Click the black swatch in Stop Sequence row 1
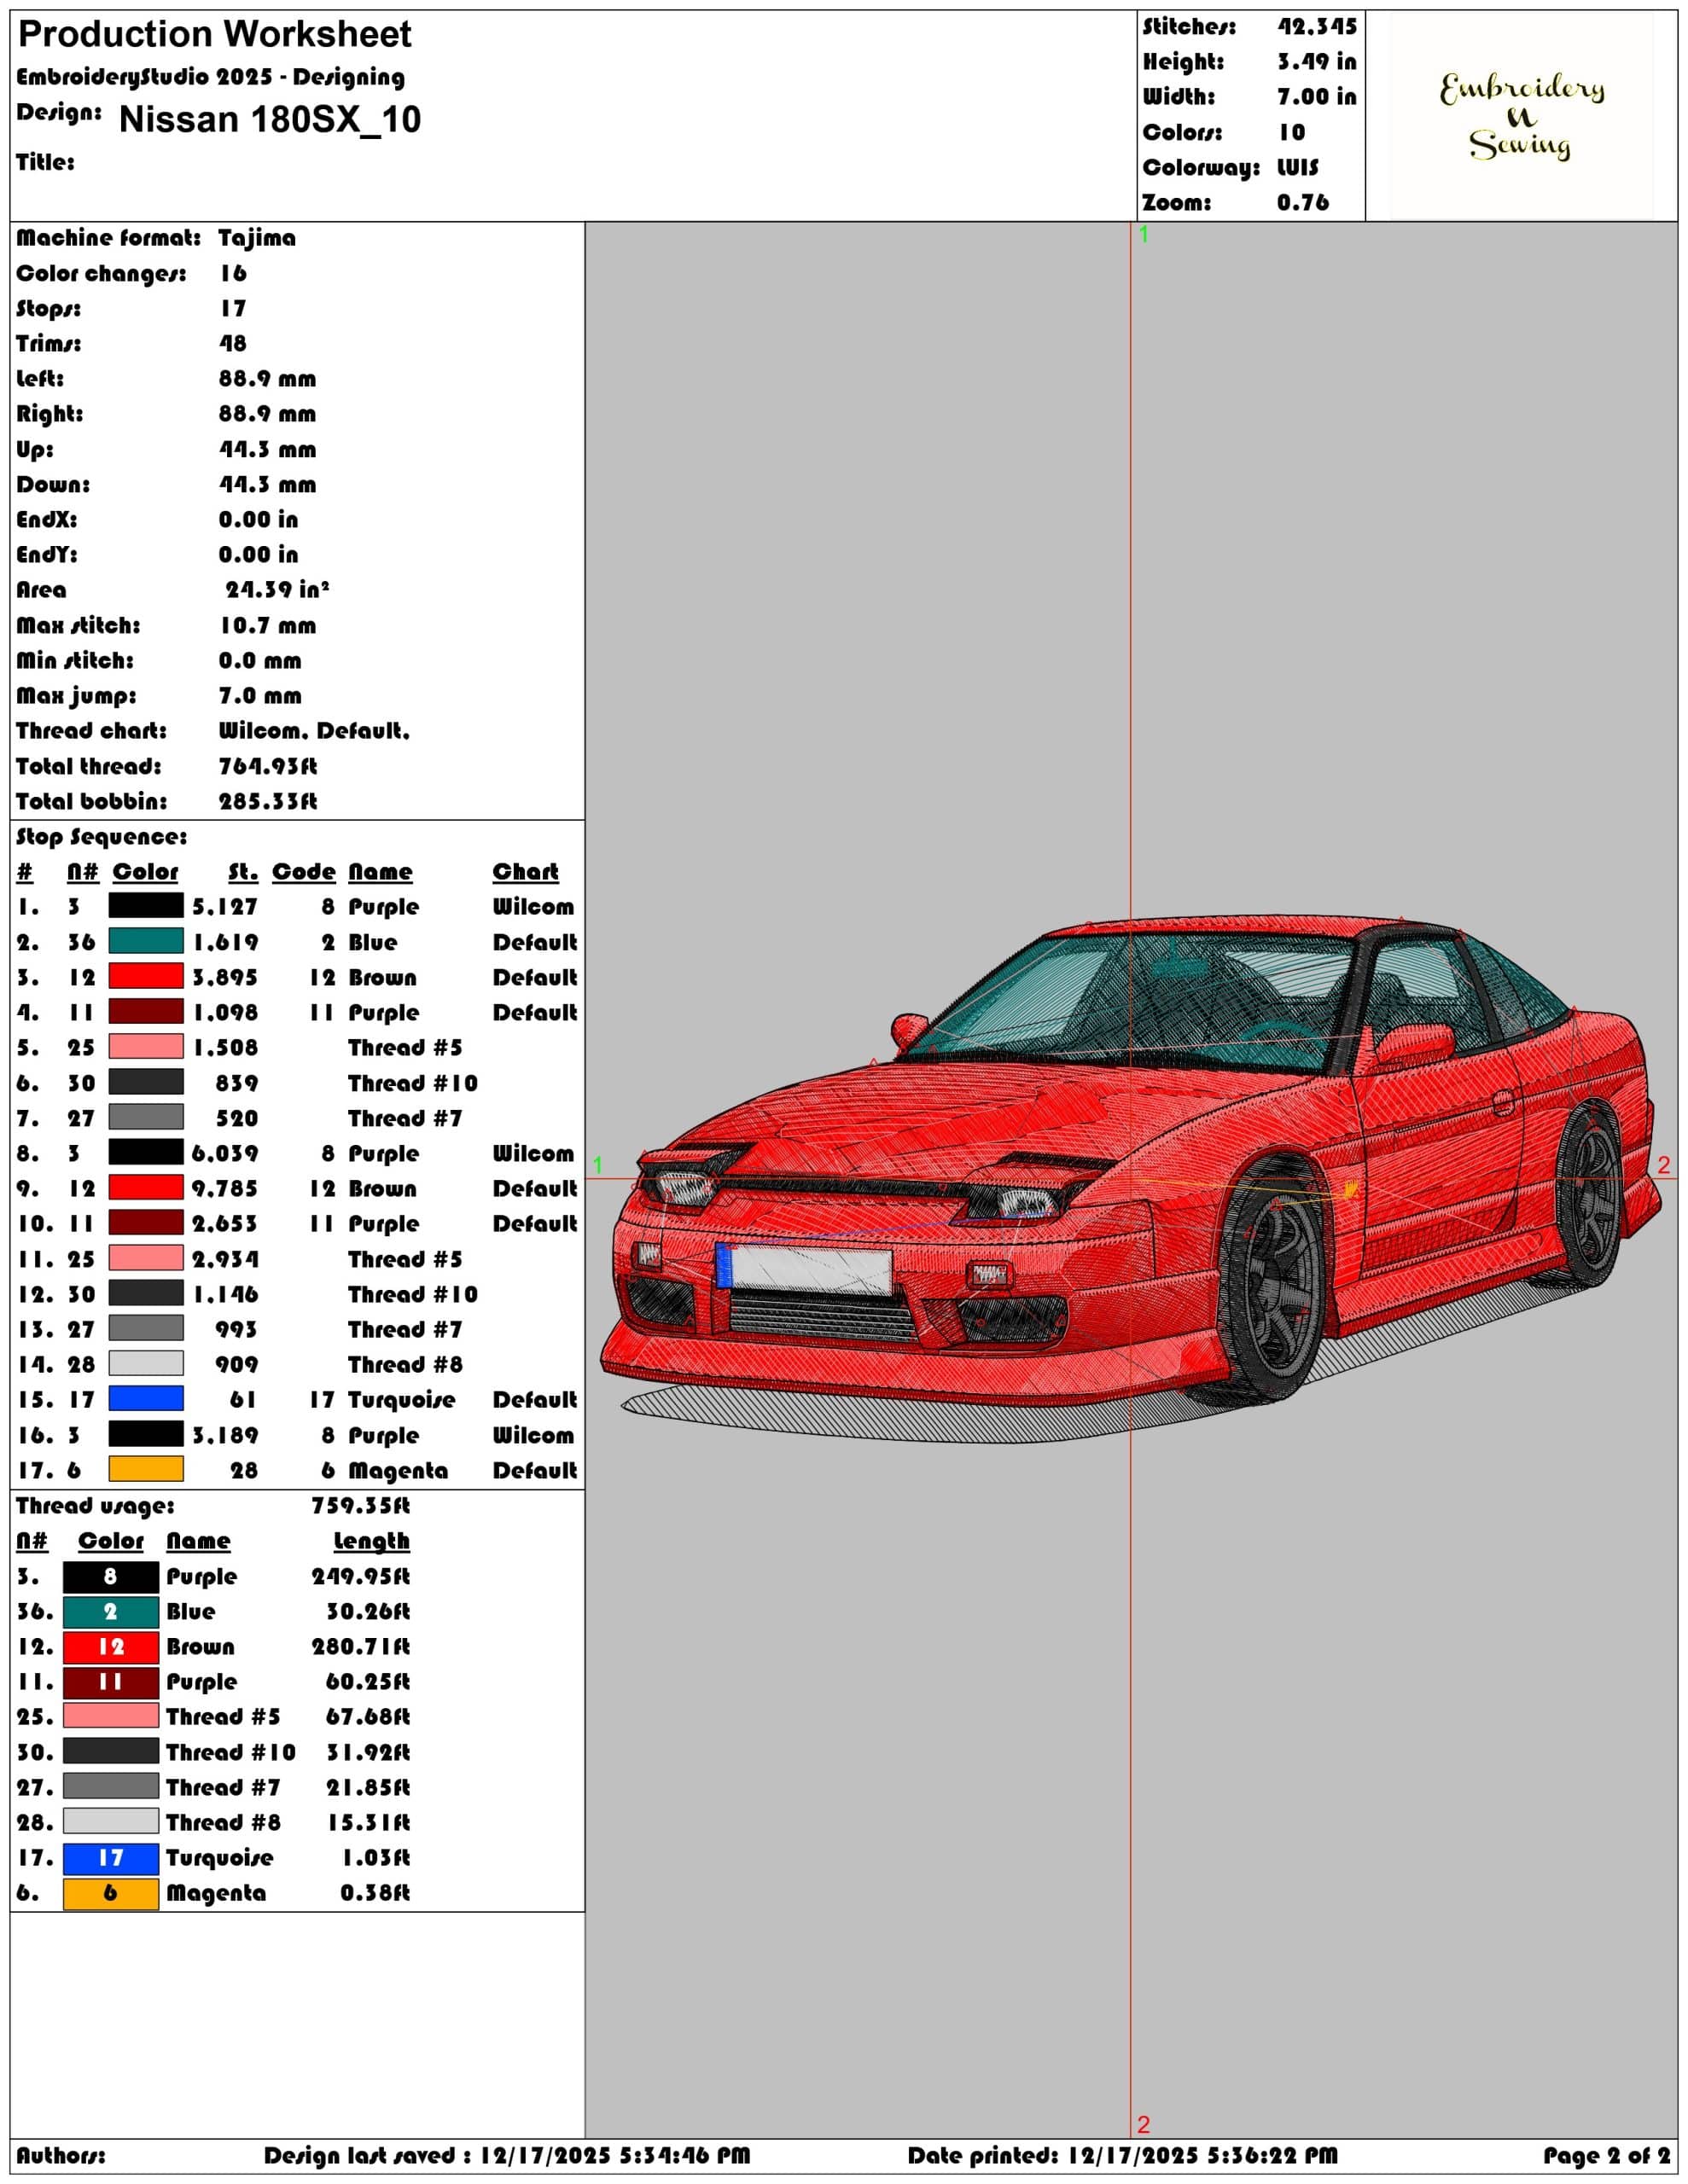This screenshot has width=1688, height=2184. pyautogui.click(x=146, y=906)
